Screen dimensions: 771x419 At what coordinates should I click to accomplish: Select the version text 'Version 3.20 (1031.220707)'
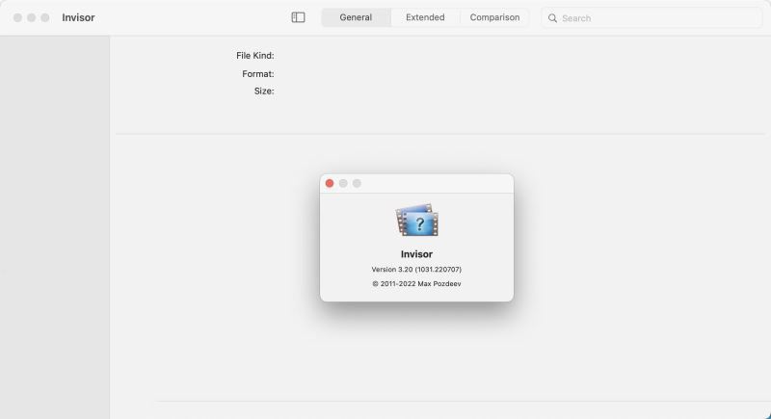(416, 269)
